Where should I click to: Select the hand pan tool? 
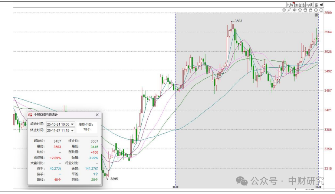(x=305, y=10)
